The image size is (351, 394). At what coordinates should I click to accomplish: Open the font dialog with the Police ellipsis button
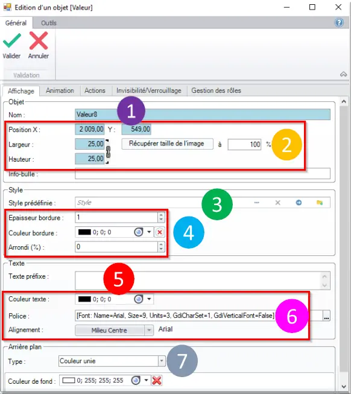point(326,316)
